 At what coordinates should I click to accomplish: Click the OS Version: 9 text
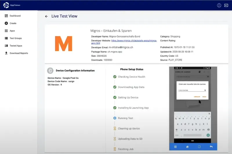point(55,85)
